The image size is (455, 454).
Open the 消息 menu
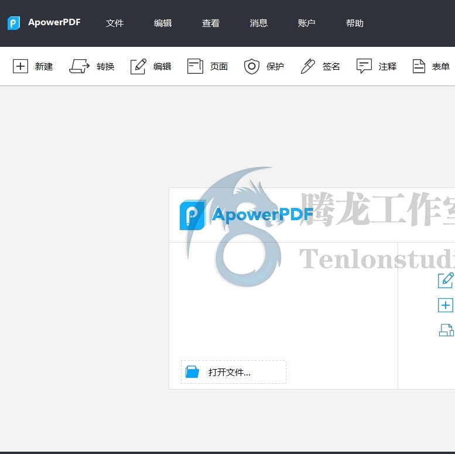(x=259, y=23)
